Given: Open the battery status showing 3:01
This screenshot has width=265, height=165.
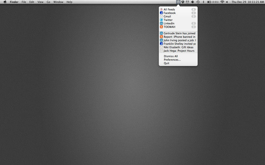Looking at the screenshot, I should click(x=213, y=2).
